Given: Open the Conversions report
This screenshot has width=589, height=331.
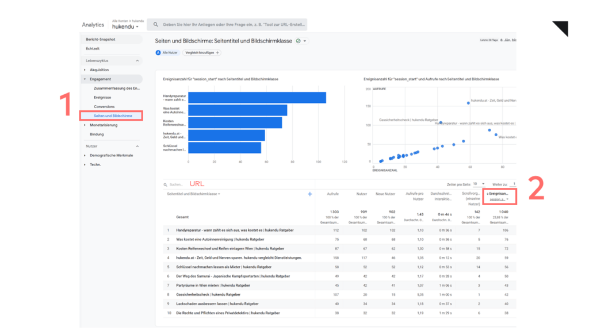Looking at the screenshot, I should [x=104, y=106].
